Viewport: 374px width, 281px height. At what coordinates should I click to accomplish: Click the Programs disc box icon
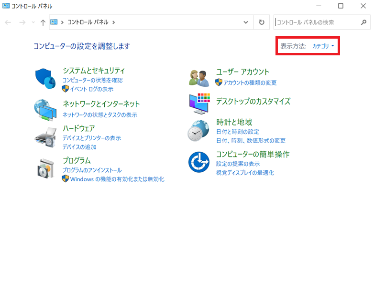45,167
